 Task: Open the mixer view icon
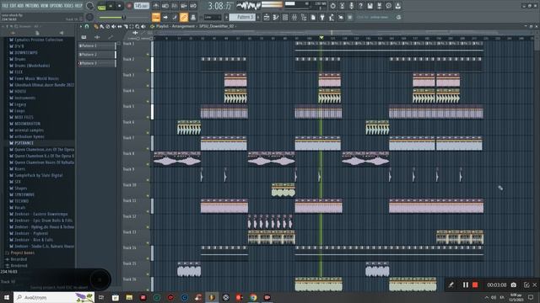tap(294, 17)
